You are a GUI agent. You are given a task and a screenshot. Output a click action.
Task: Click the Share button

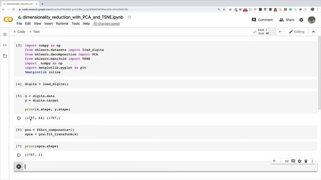pyautogui.click(x=286, y=20)
